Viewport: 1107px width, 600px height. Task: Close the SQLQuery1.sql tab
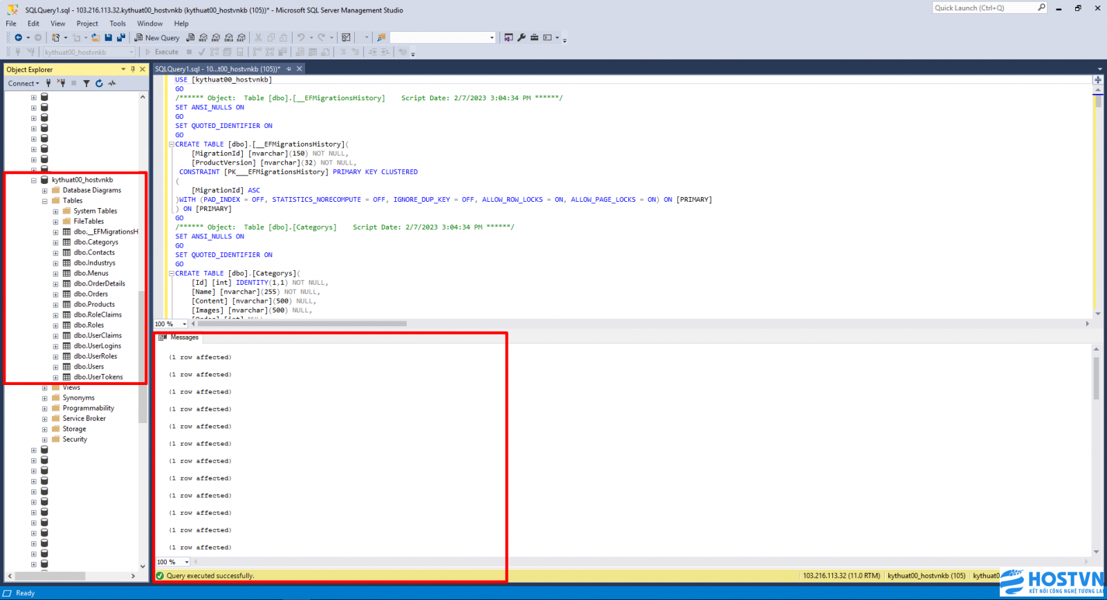click(x=300, y=69)
